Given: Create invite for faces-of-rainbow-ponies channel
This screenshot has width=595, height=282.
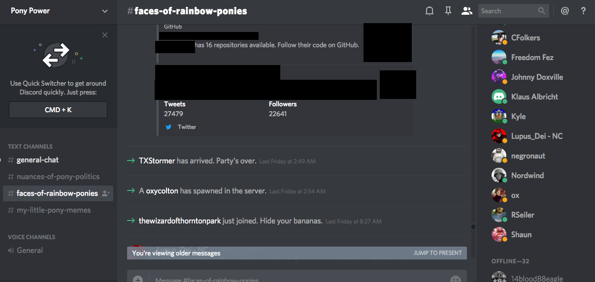Looking at the screenshot, I should click(x=105, y=193).
